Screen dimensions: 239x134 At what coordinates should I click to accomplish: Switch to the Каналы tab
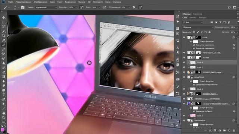coord(193,17)
